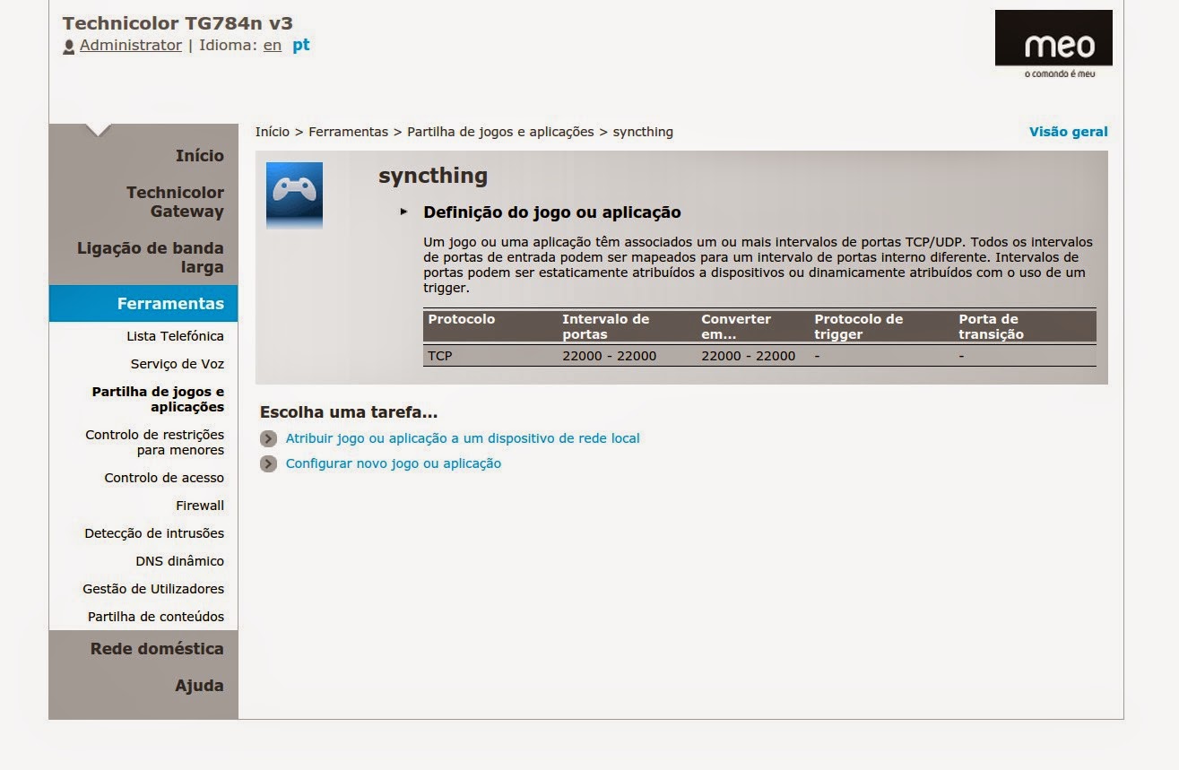
Task: Open Início in the sidebar
Action: click(200, 156)
